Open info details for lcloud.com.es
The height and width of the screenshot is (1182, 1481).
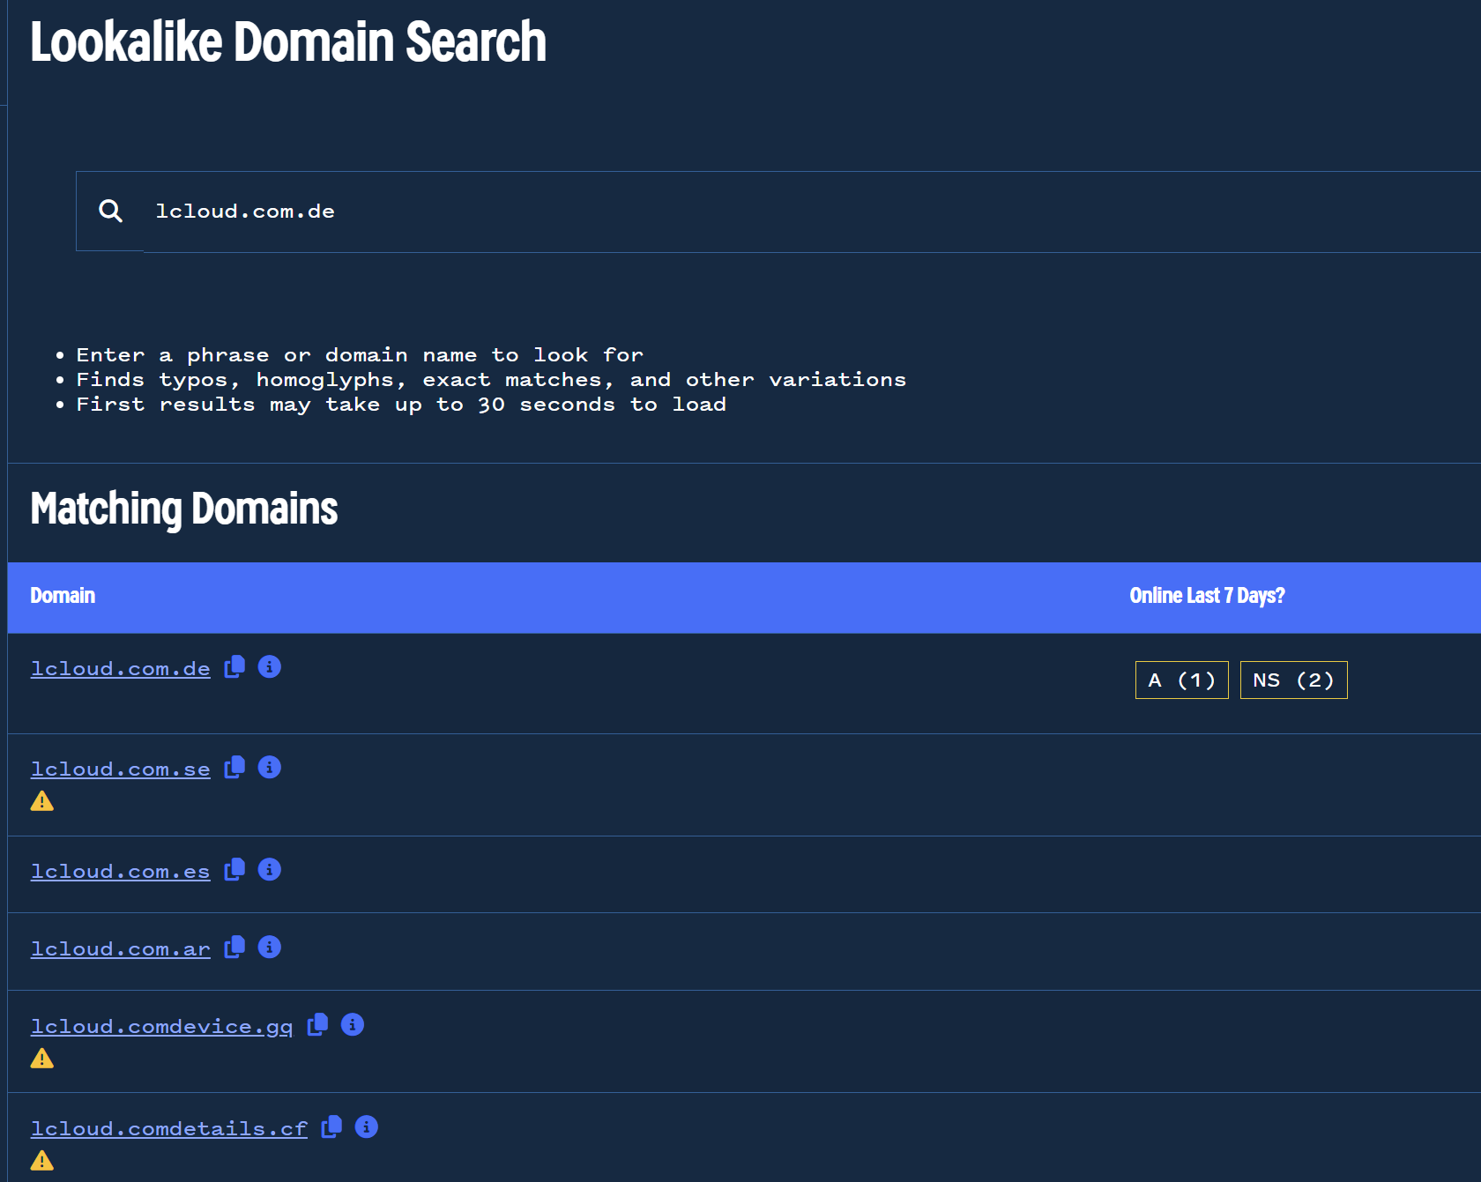(x=270, y=870)
